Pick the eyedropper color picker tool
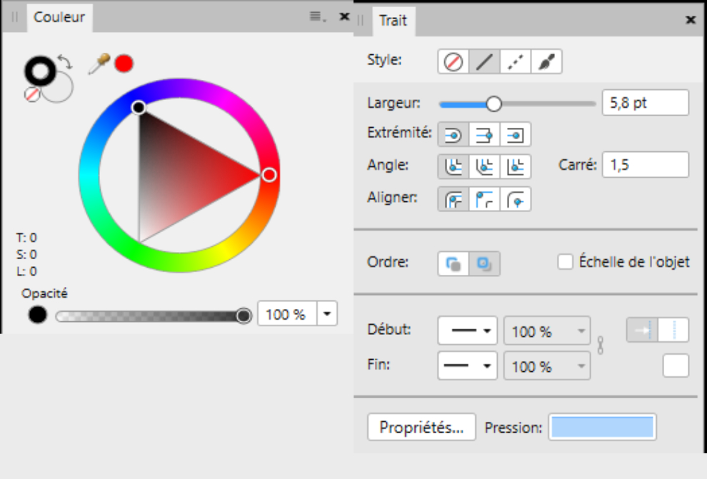This screenshot has width=707, height=479. click(x=99, y=64)
